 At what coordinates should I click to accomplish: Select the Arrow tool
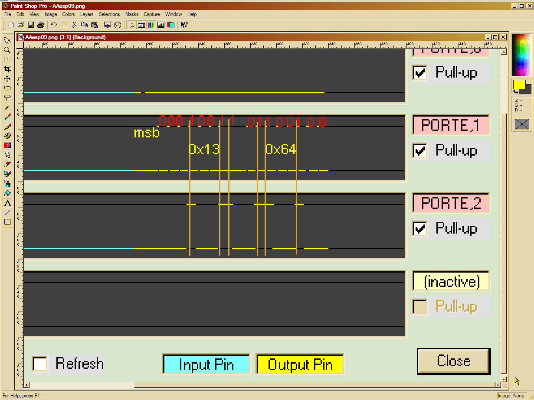(x=7, y=40)
